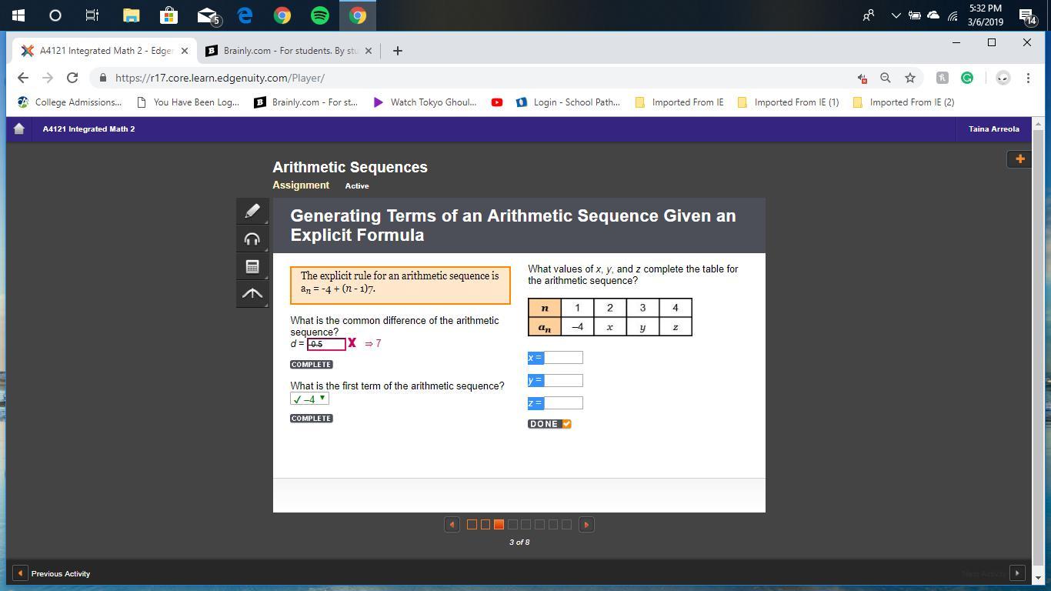Collapse the side toolbar with up arrow
1051x591 pixels.
252,294
